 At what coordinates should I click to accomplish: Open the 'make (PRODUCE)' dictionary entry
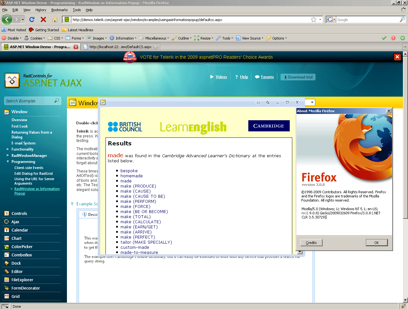138,186
